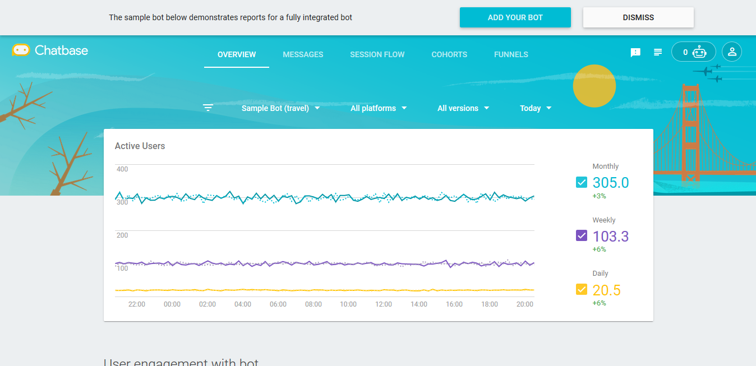
Task: Expand the All platforms dropdown
Action: (379, 108)
